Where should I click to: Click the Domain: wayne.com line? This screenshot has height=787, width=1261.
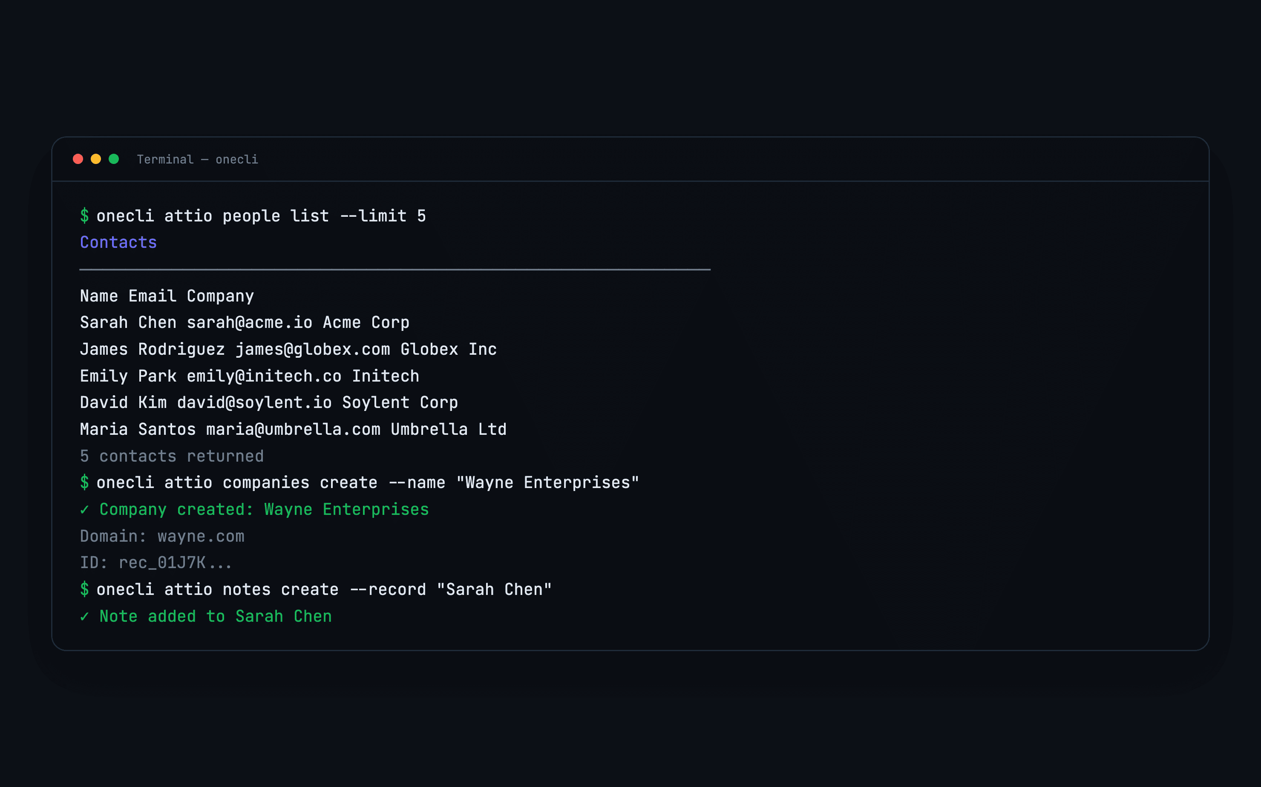[162, 536]
